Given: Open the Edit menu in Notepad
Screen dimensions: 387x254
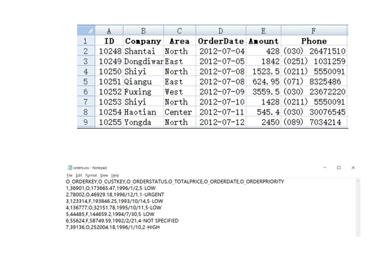Looking at the screenshot, I should pyautogui.click(x=79, y=175).
